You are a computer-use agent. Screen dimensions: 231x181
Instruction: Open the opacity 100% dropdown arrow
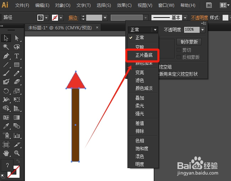(x=203, y=30)
